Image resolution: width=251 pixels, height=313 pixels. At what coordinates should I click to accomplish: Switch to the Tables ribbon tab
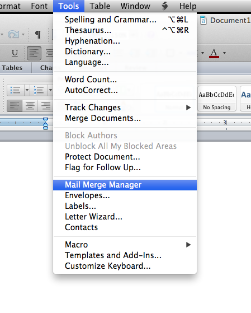(x=12, y=68)
